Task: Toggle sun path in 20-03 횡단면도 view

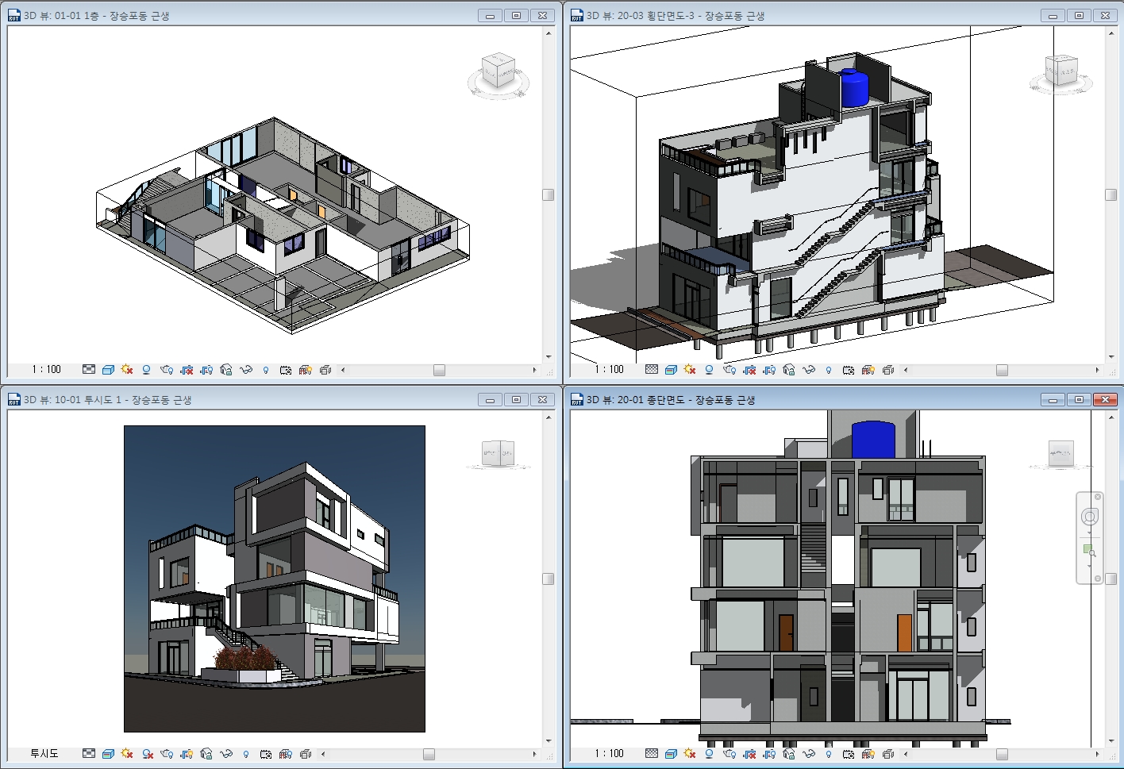Action: [x=690, y=370]
